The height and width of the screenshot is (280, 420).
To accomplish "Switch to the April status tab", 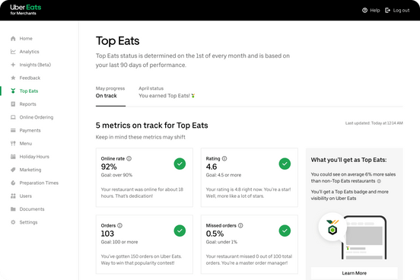I will pos(167,92).
